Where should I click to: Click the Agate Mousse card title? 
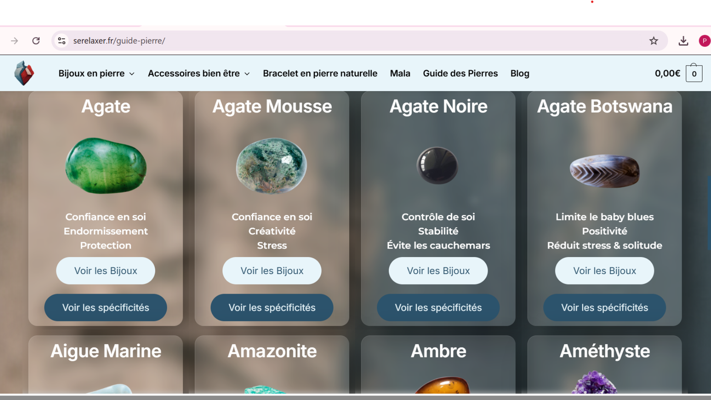tap(272, 107)
